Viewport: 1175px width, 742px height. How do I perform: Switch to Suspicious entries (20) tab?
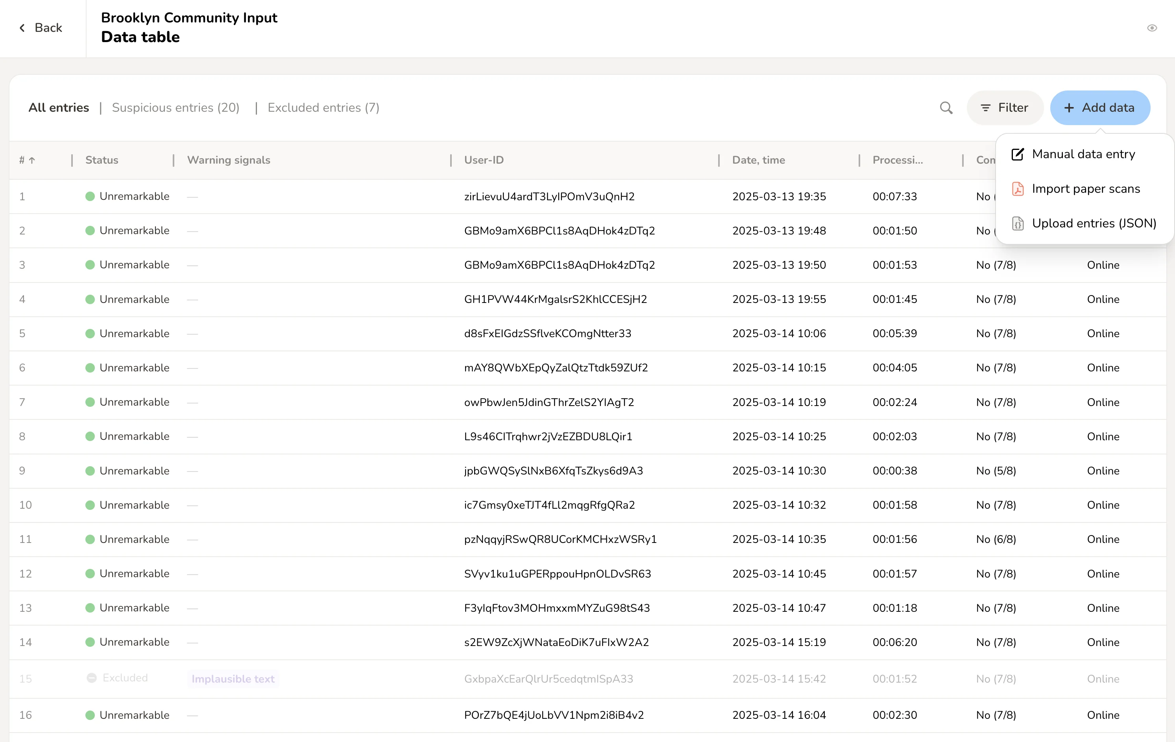point(176,107)
